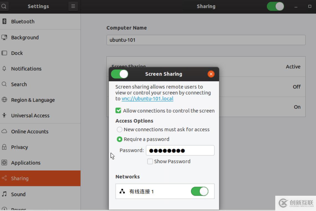Viewport: 316px width, 211px height.
Task: Click the Computer Name field
Action: click(206, 40)
